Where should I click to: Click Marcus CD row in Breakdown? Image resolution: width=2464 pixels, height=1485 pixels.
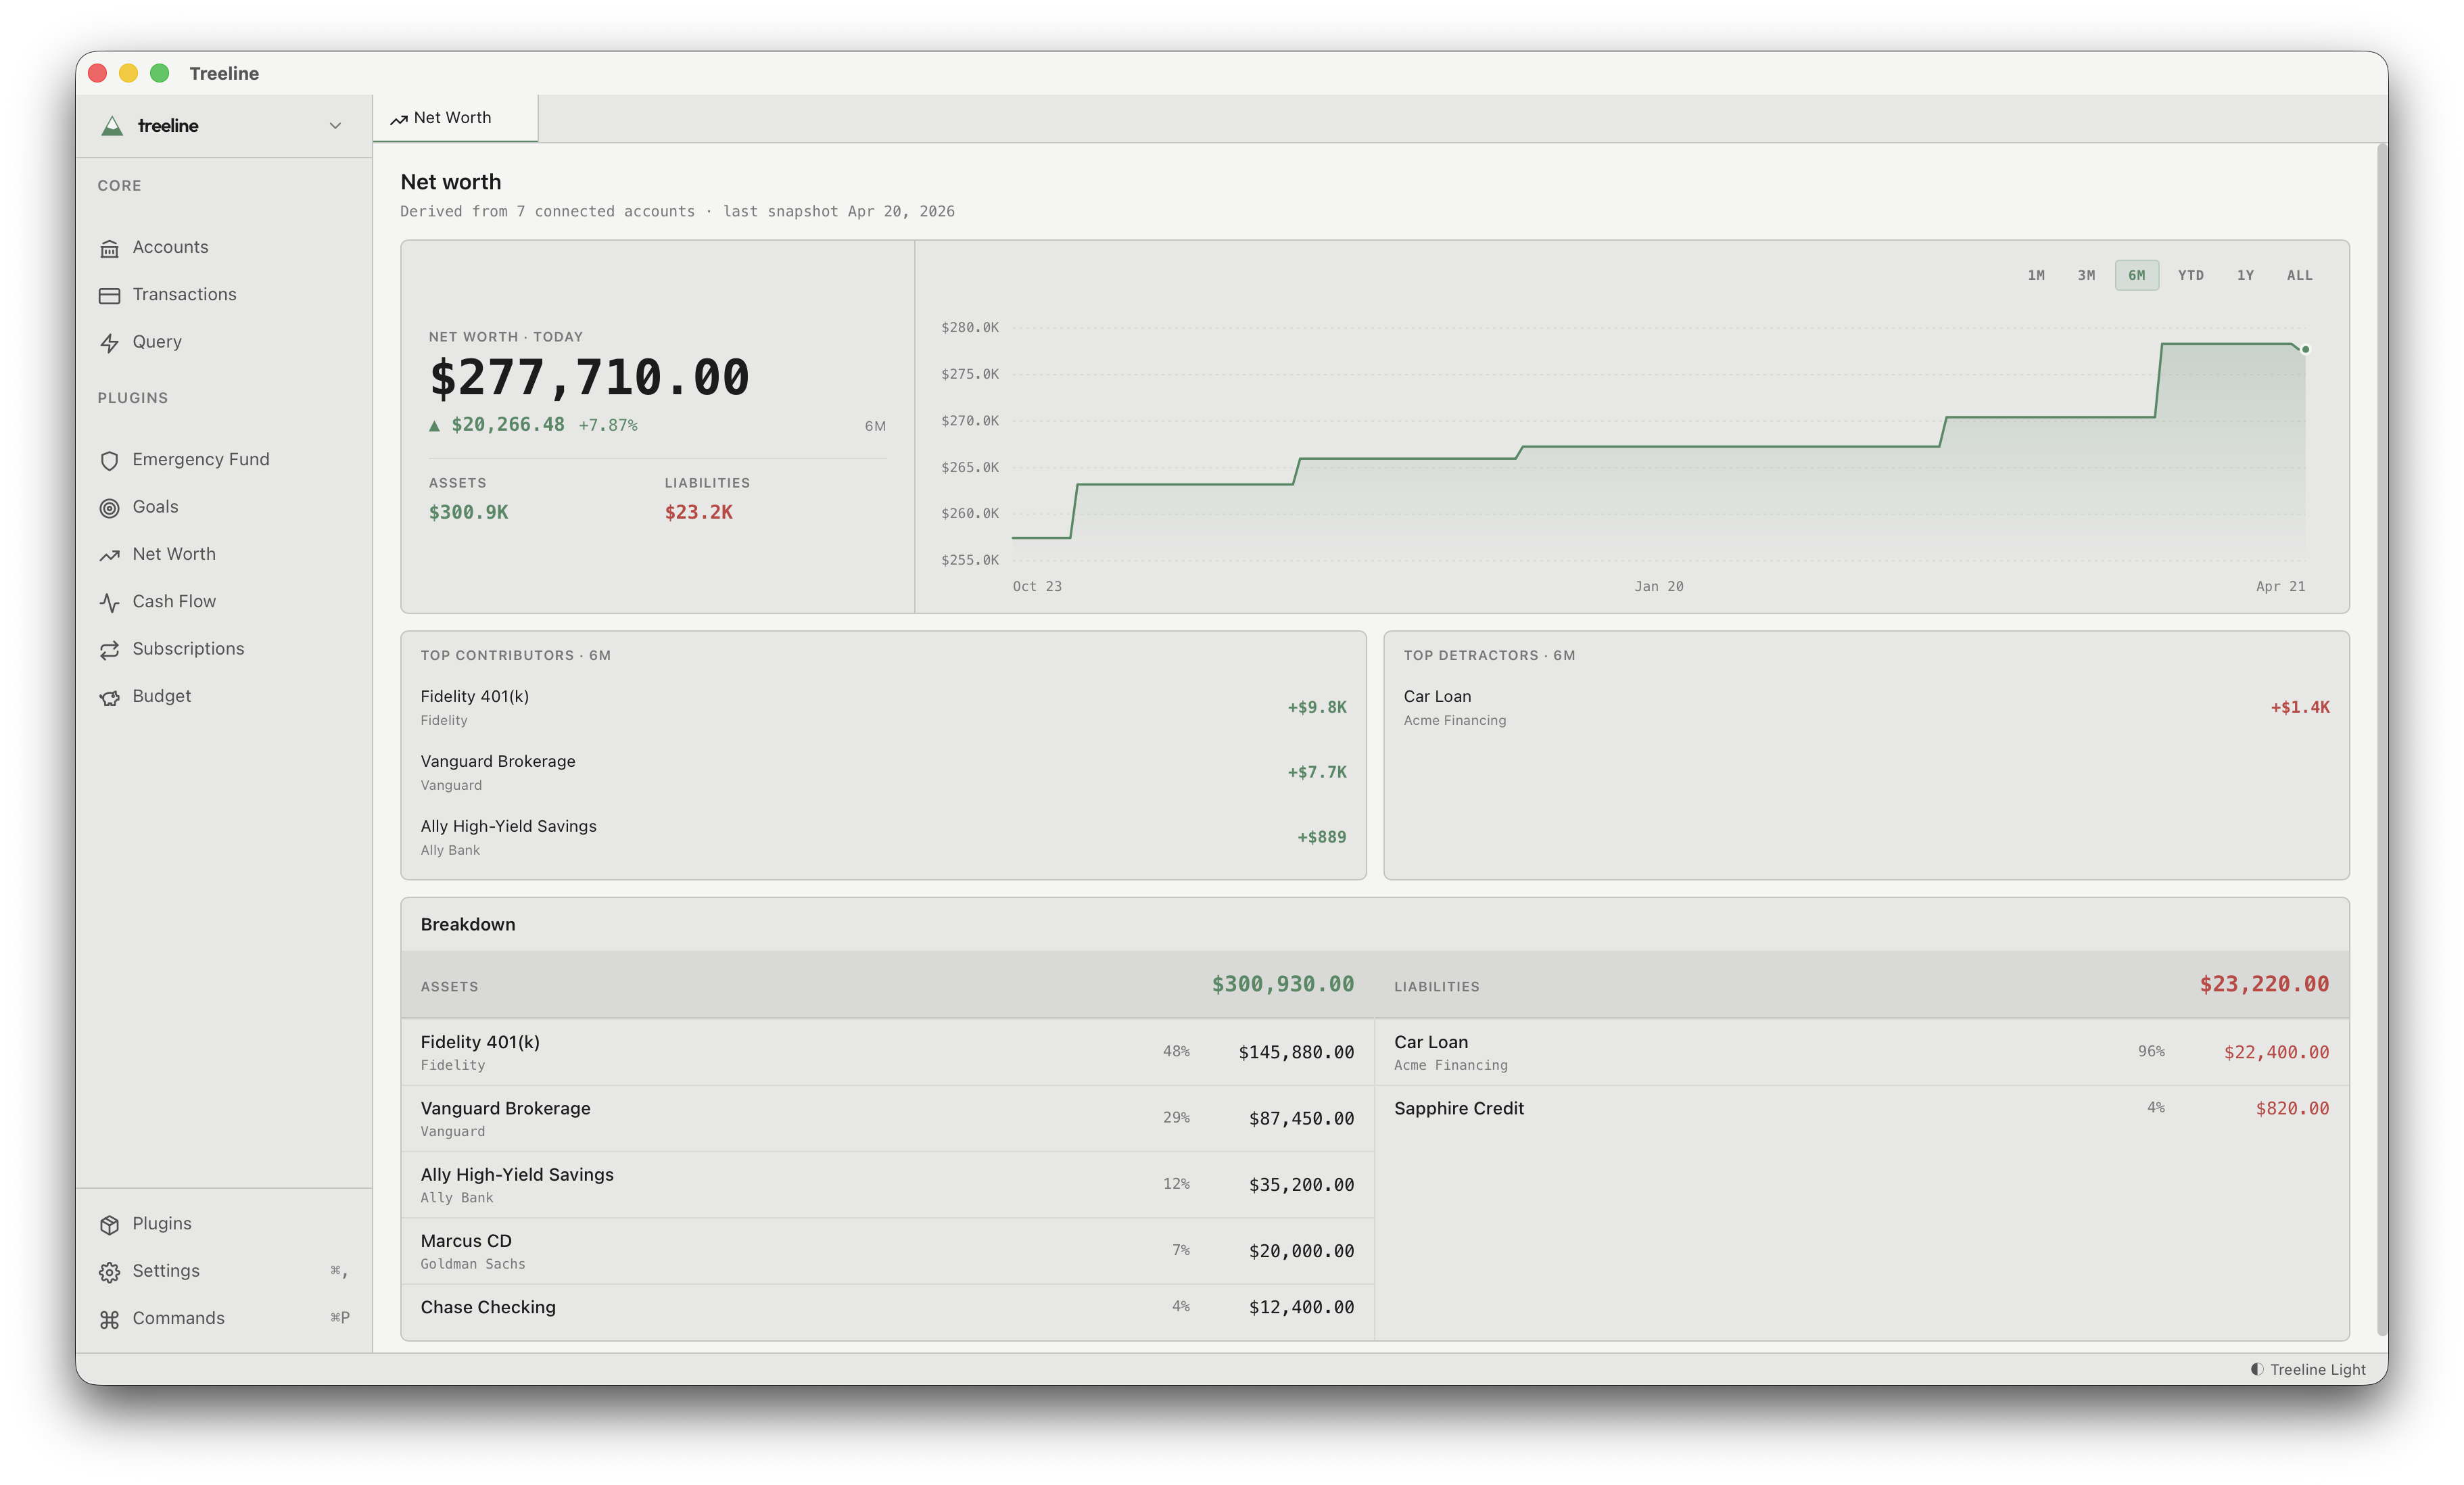click(887, 1251)
